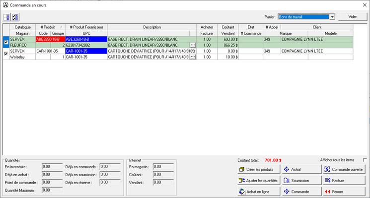370x198 pixels.
Task: Click Créer les produits button
Action: click(259, 169)
